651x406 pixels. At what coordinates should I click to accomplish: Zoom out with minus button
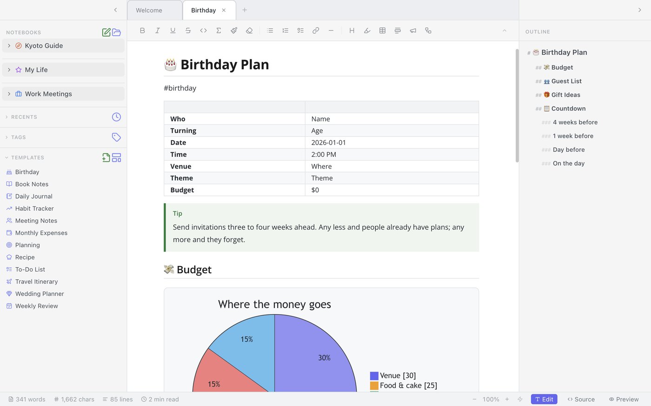point(474,399)
